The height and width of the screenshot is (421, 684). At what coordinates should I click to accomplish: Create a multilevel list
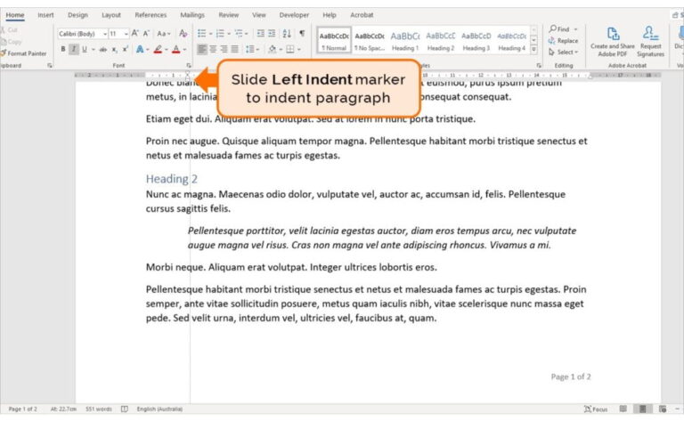(x=239, y=34)
